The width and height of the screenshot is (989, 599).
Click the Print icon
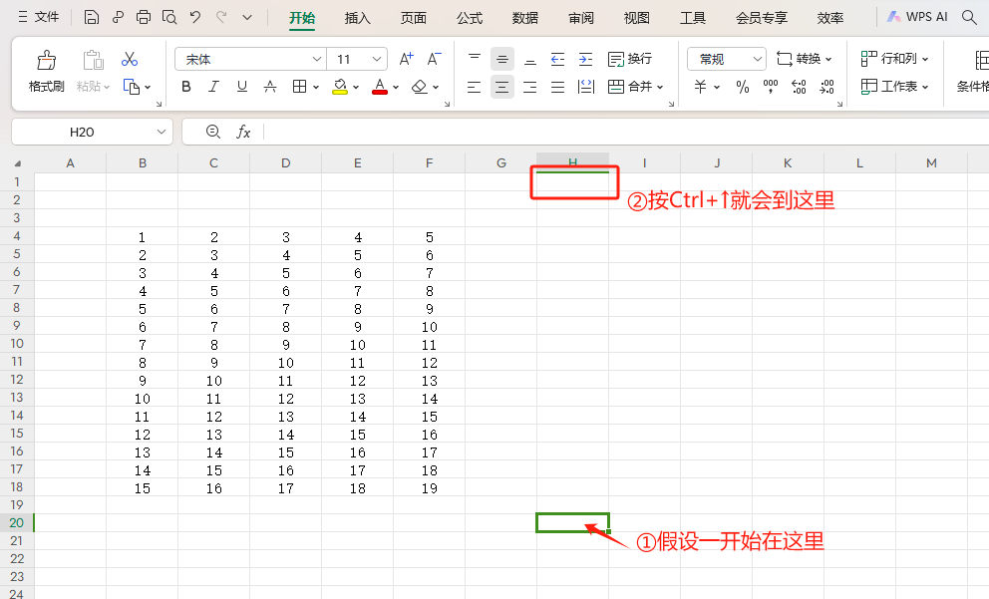tap(144, 18)
